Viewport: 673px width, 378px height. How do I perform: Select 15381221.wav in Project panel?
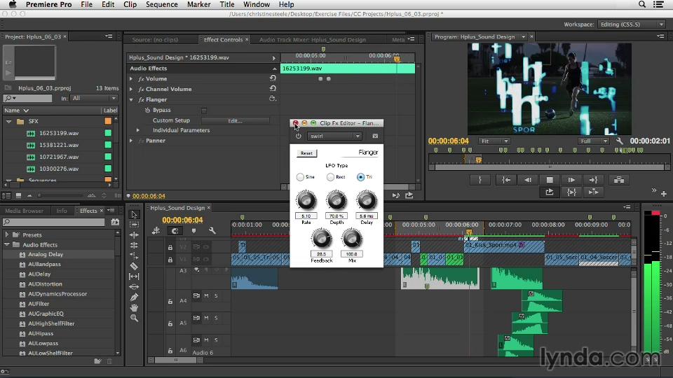[x=59, y=145]
